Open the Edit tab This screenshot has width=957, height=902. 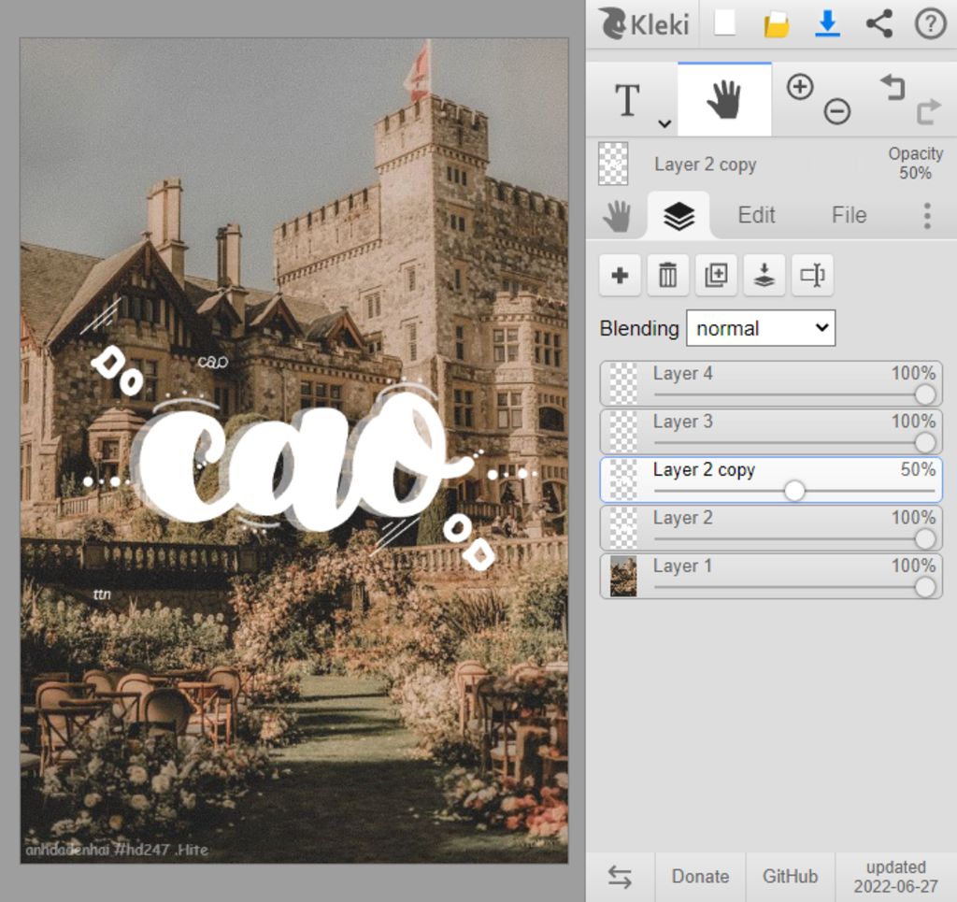coord(756,215)
